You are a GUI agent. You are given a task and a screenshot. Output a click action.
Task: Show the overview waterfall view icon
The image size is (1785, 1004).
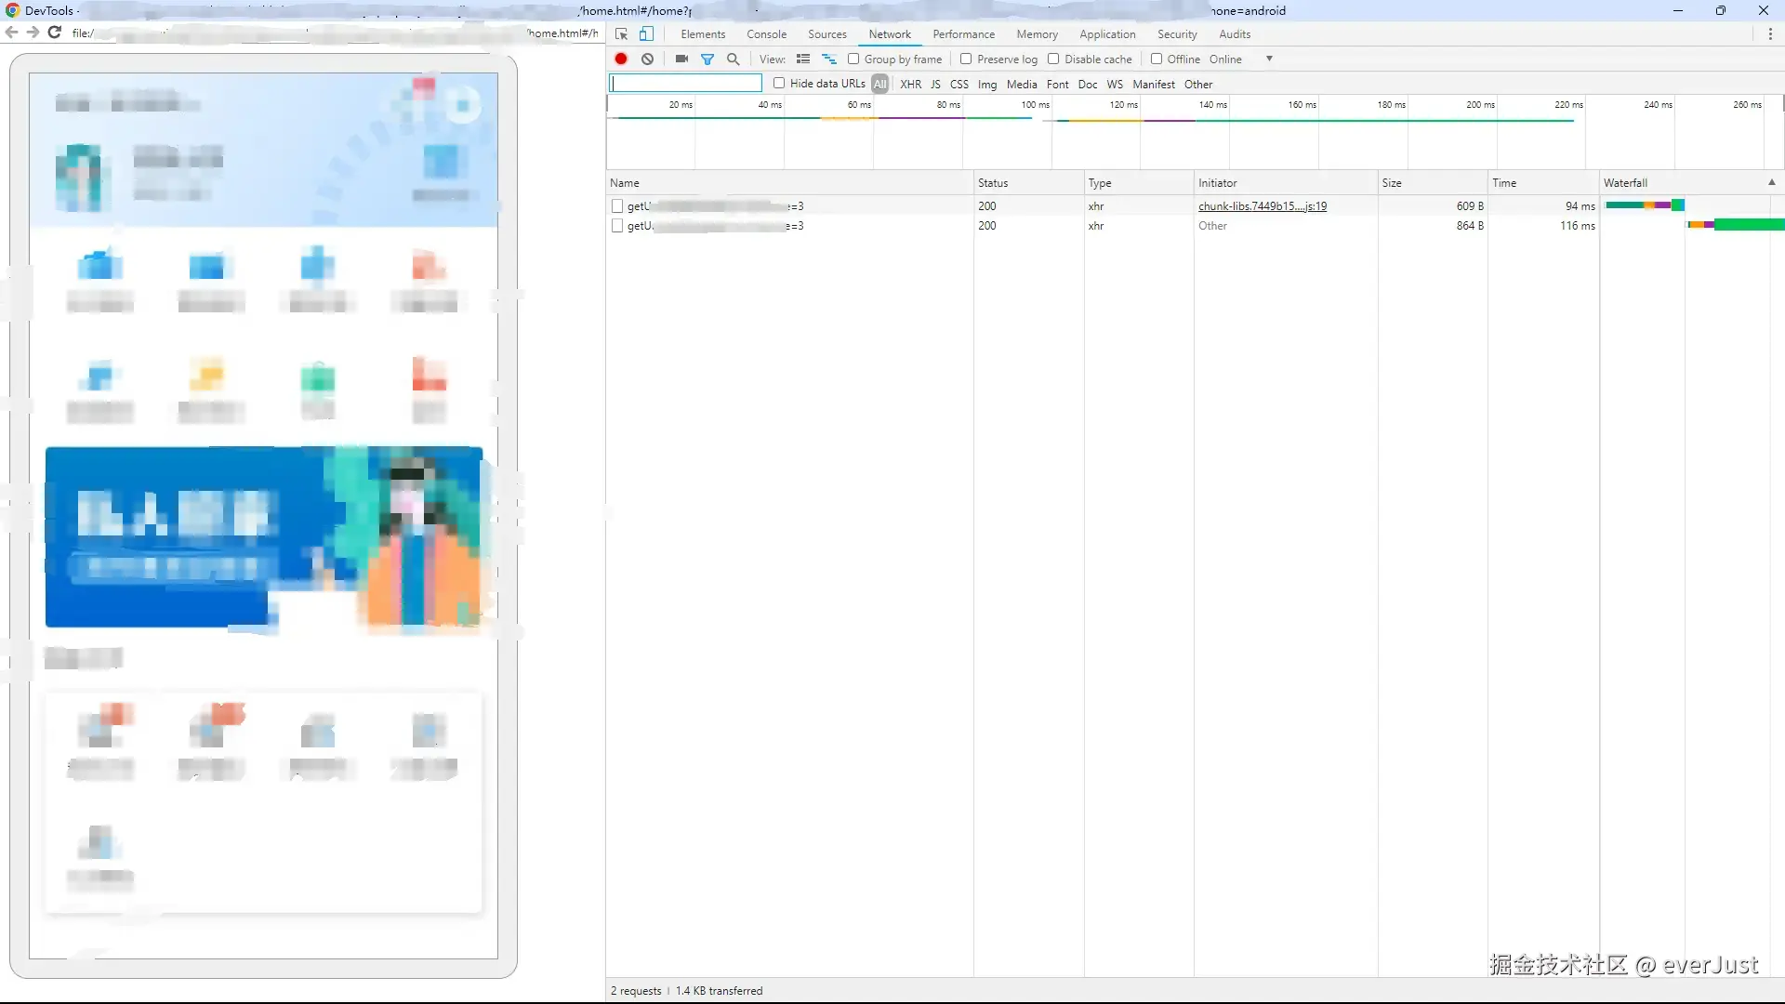tap(829, 59)
